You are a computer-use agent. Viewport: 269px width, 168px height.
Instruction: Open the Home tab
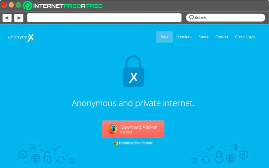[164, 37]
